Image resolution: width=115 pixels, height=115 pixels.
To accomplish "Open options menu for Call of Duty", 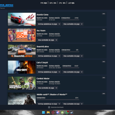I will coord(103,62).
